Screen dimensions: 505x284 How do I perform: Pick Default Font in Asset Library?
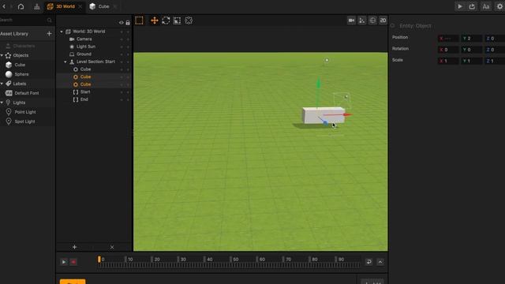(x=26, y=93)
